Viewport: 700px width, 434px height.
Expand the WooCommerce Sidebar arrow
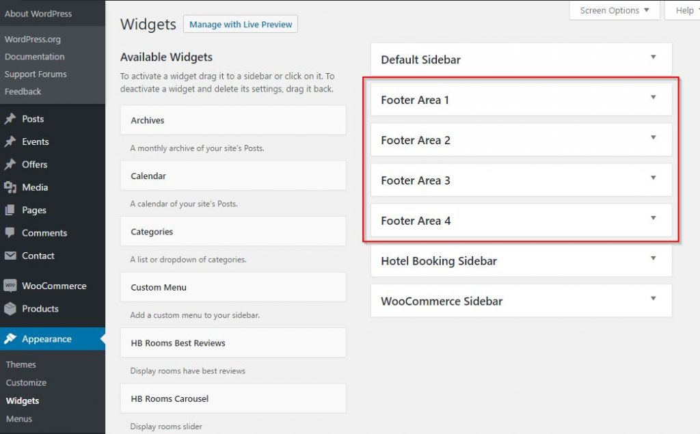653,299
